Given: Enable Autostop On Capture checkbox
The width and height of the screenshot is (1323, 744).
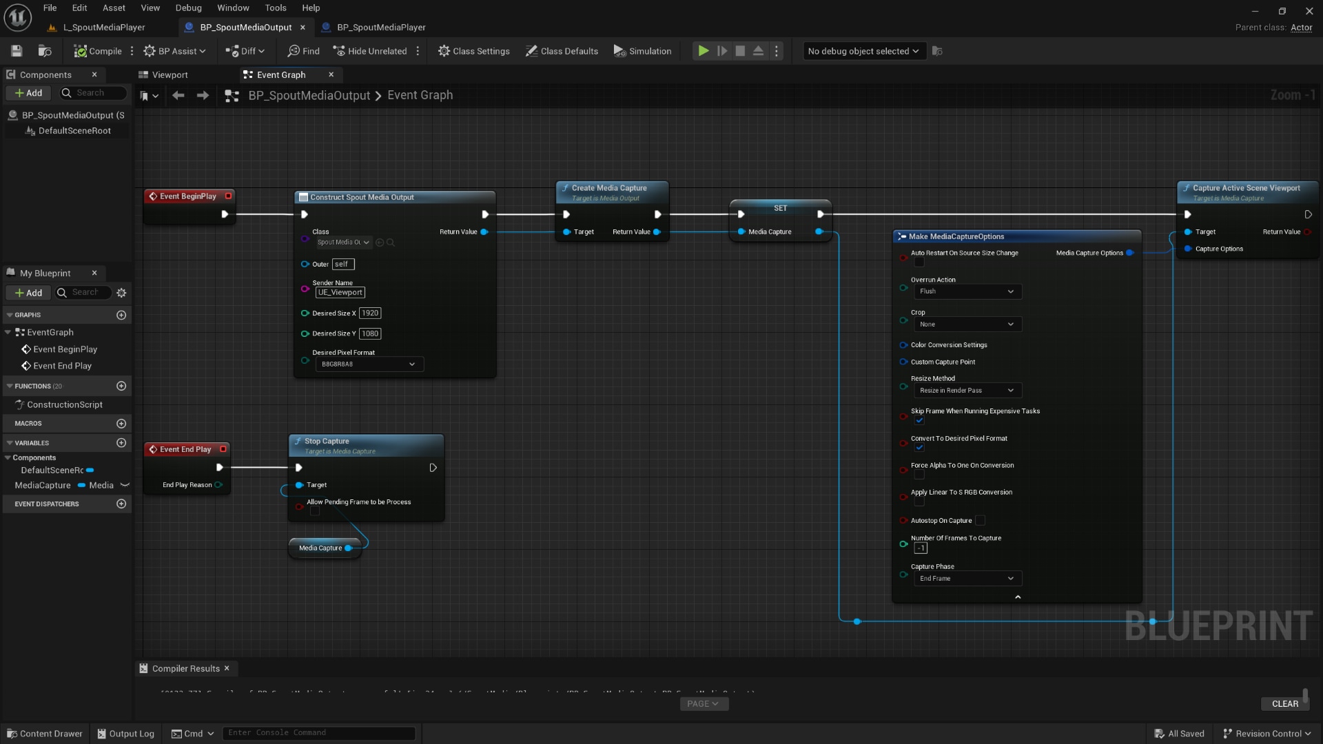Looking at the screenshot, I should [980, 520].
